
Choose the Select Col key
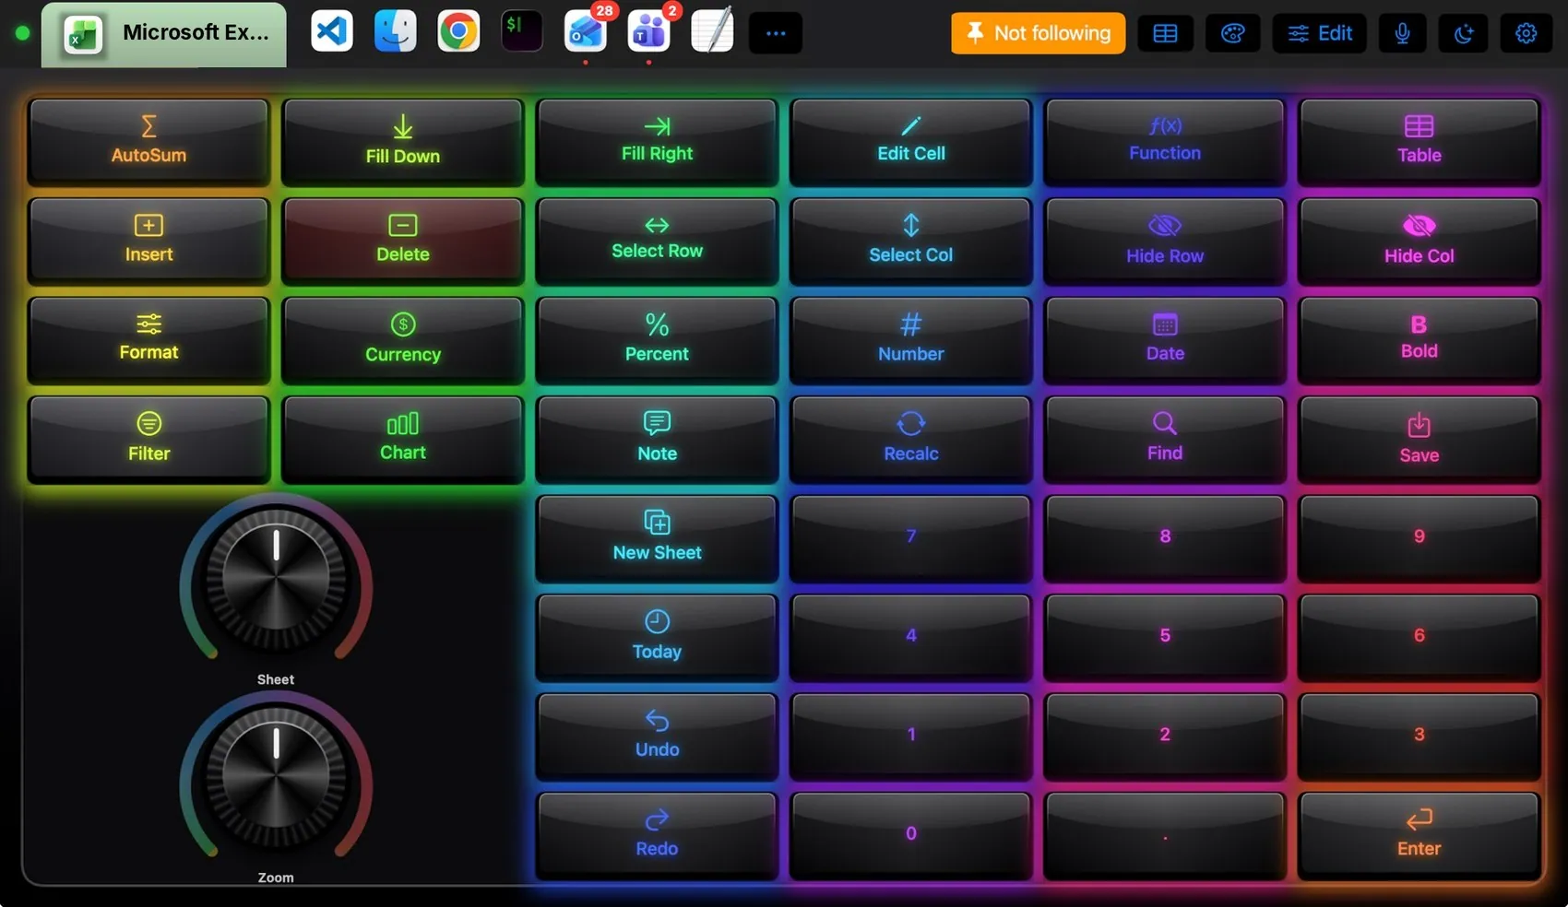pyautogui.click(x=911, y=241)
